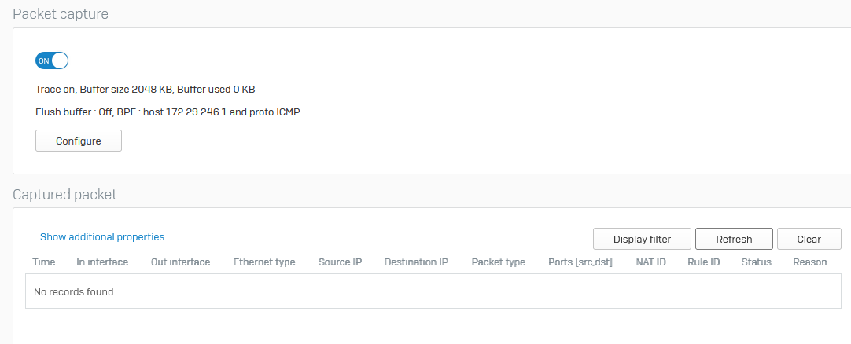Screen dimensions: 851x344
Task: Click the In interface column header
Action: coord(102,262)
